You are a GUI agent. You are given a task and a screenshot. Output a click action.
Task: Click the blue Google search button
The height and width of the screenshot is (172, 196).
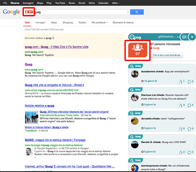tap(137, 12)
